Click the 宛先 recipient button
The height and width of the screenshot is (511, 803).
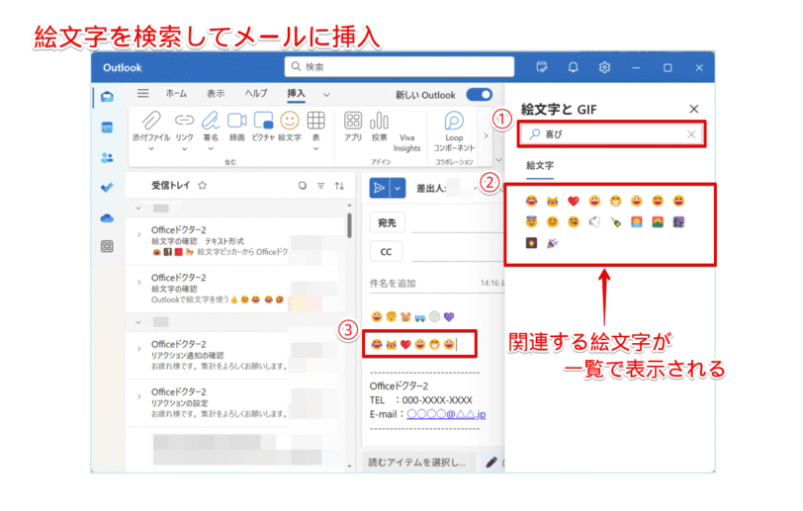pos(388,222)
